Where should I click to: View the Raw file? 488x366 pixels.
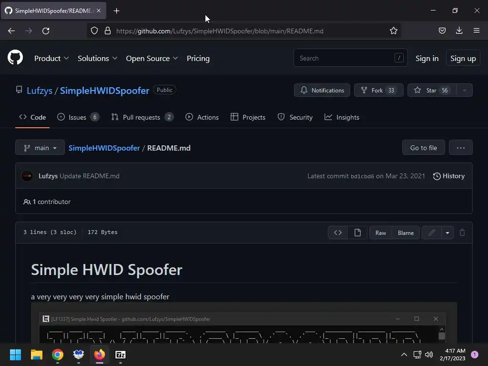tap(381, 233)
